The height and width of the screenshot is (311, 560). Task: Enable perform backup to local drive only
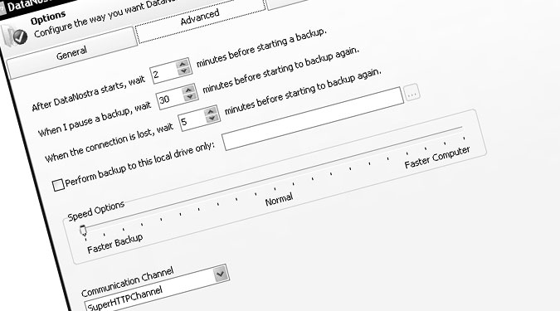click(x=58, y=185)
